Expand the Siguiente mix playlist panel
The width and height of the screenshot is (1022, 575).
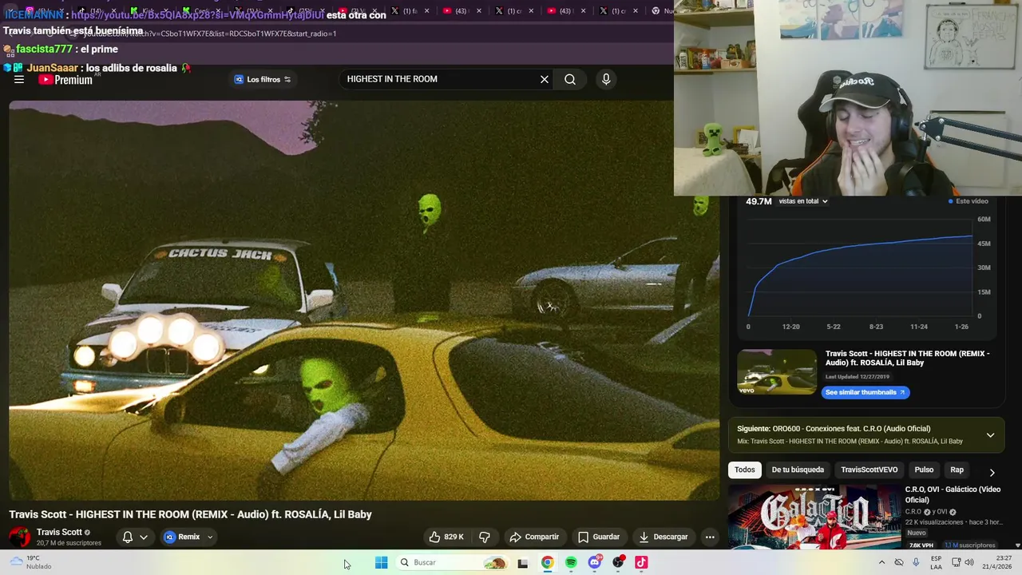coord(990,435)
